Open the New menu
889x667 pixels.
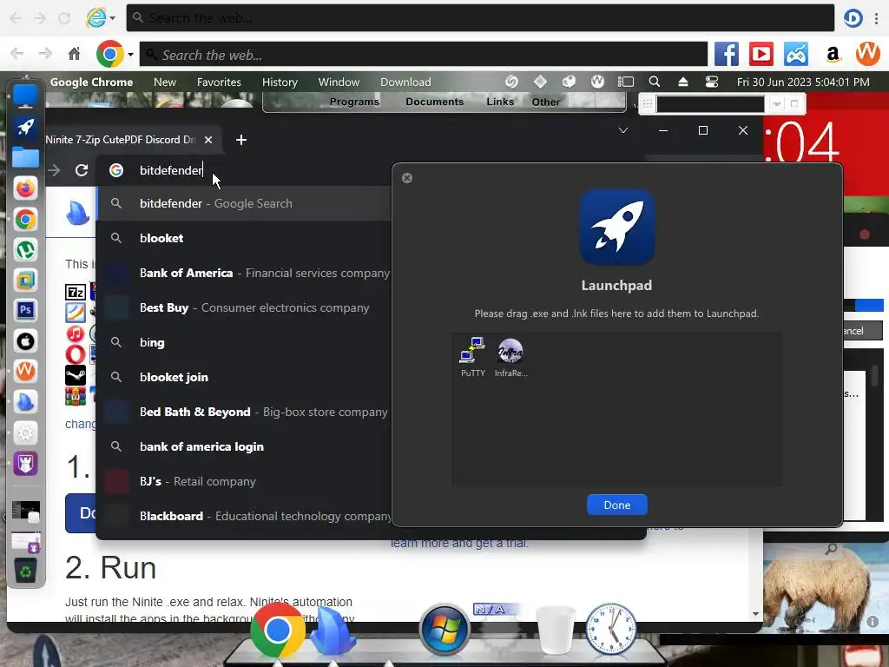coord(165,83)
